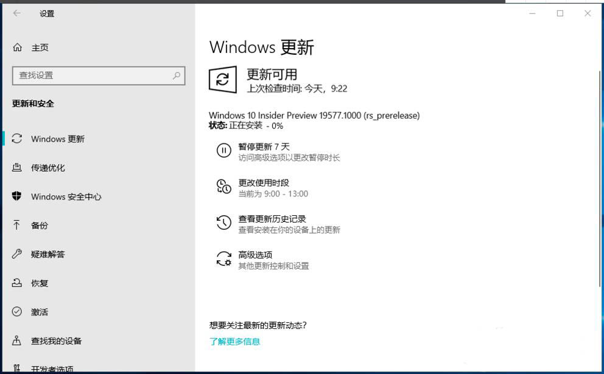Click the vertical scrollbar on the right
Image resolution: width=604 pixels, height=374 pixels.
tap(600, 179)
